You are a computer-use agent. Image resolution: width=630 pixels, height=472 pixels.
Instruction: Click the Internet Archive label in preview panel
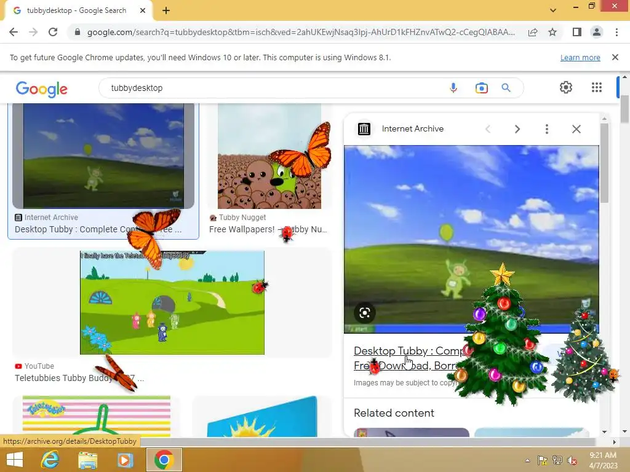[x=413, y=129]
